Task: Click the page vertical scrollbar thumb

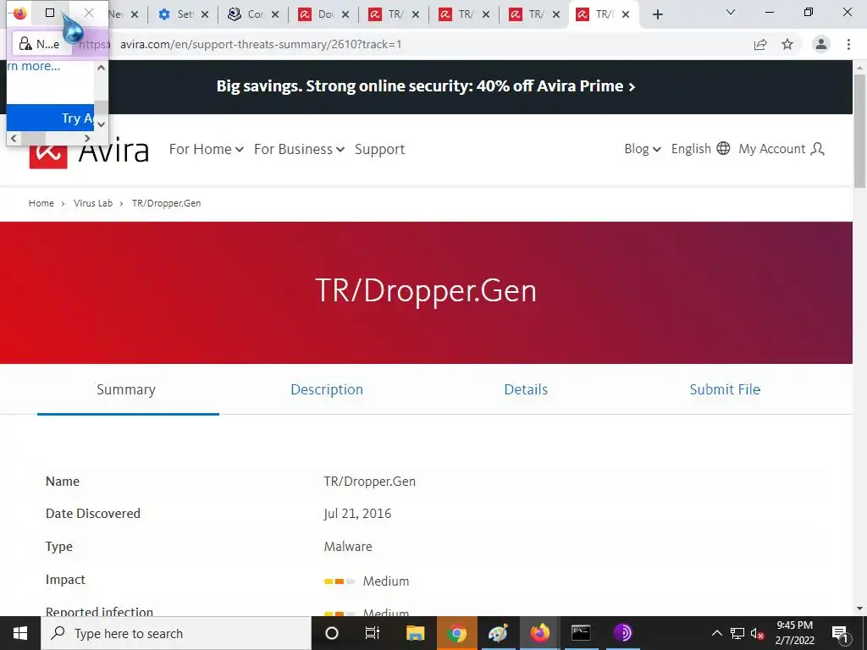Action: pyautogui.click(x=860, y=131)
